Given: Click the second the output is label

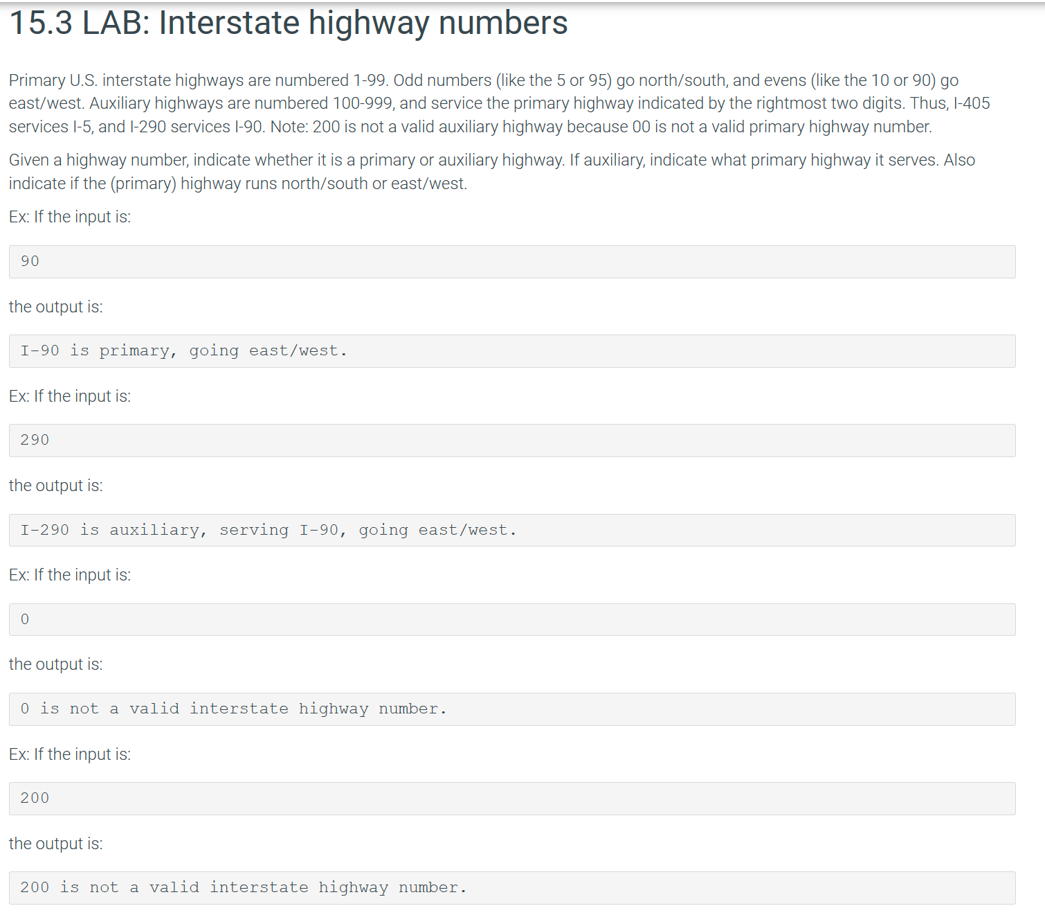Looking at the screenshot, I should tap(55, 485).
